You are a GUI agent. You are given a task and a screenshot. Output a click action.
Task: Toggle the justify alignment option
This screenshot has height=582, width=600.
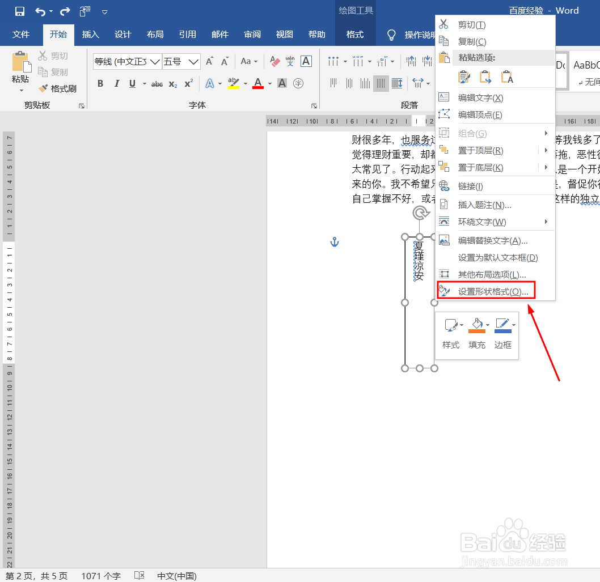381,83
